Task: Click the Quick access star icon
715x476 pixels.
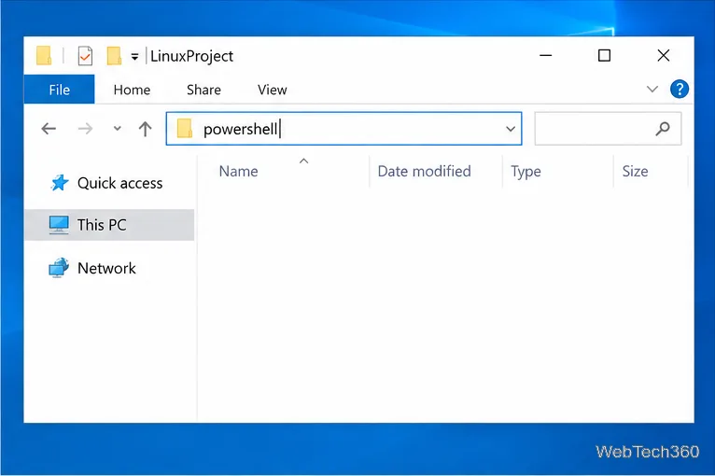Action: pos(59,183)
